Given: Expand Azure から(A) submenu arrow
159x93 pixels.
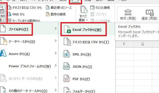Looking at the screenshot, I should coord(56,53).
